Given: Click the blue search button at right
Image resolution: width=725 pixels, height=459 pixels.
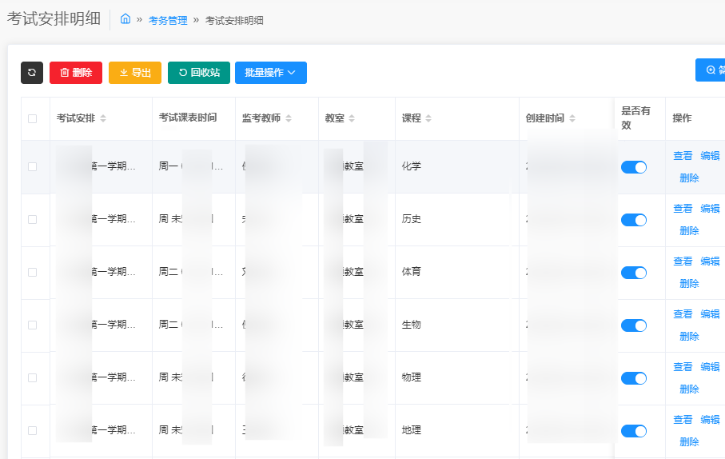Looking at the screenshot, I should point(711,70).
